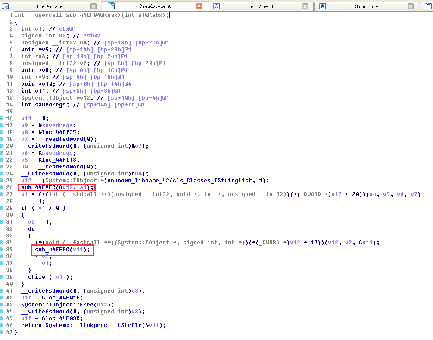Switch to the Hex View-1 tab
The width and height of the screenshot is (433, 340).
(261, 6)
